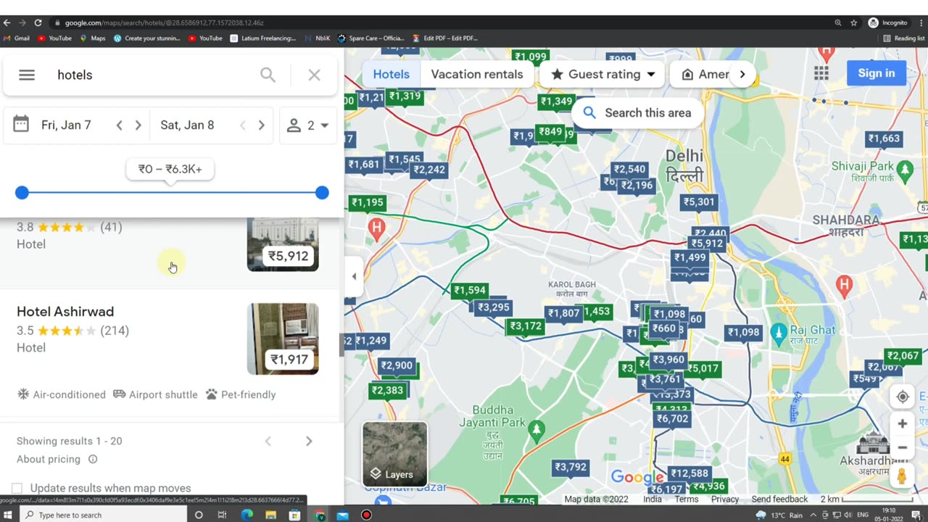This screenshot has height=522, width=928.
Task: Open the check-in calendar icon
Action: [21, 125]
